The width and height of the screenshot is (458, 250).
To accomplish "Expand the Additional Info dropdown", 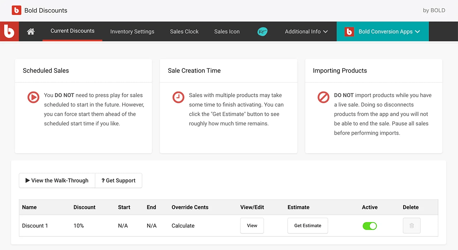I will [306, 31].
